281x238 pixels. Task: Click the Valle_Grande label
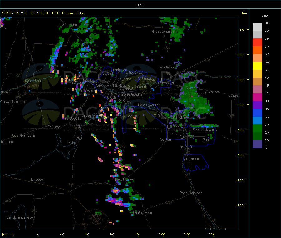click(93, 115)
